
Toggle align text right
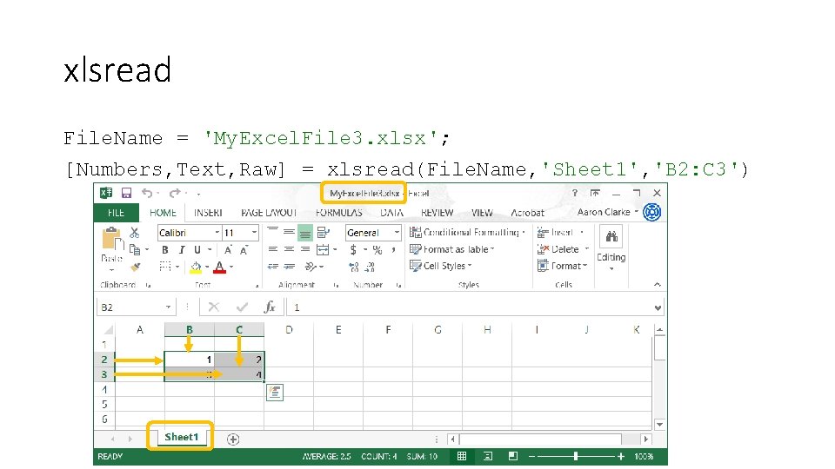(305, 249)
